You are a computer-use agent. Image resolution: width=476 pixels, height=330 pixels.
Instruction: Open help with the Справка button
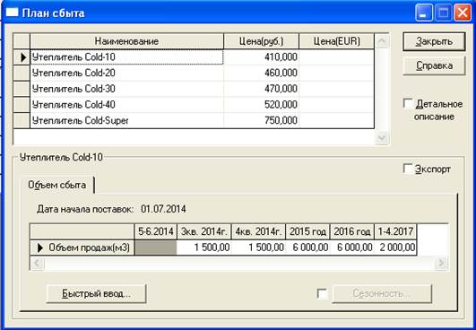434,65
